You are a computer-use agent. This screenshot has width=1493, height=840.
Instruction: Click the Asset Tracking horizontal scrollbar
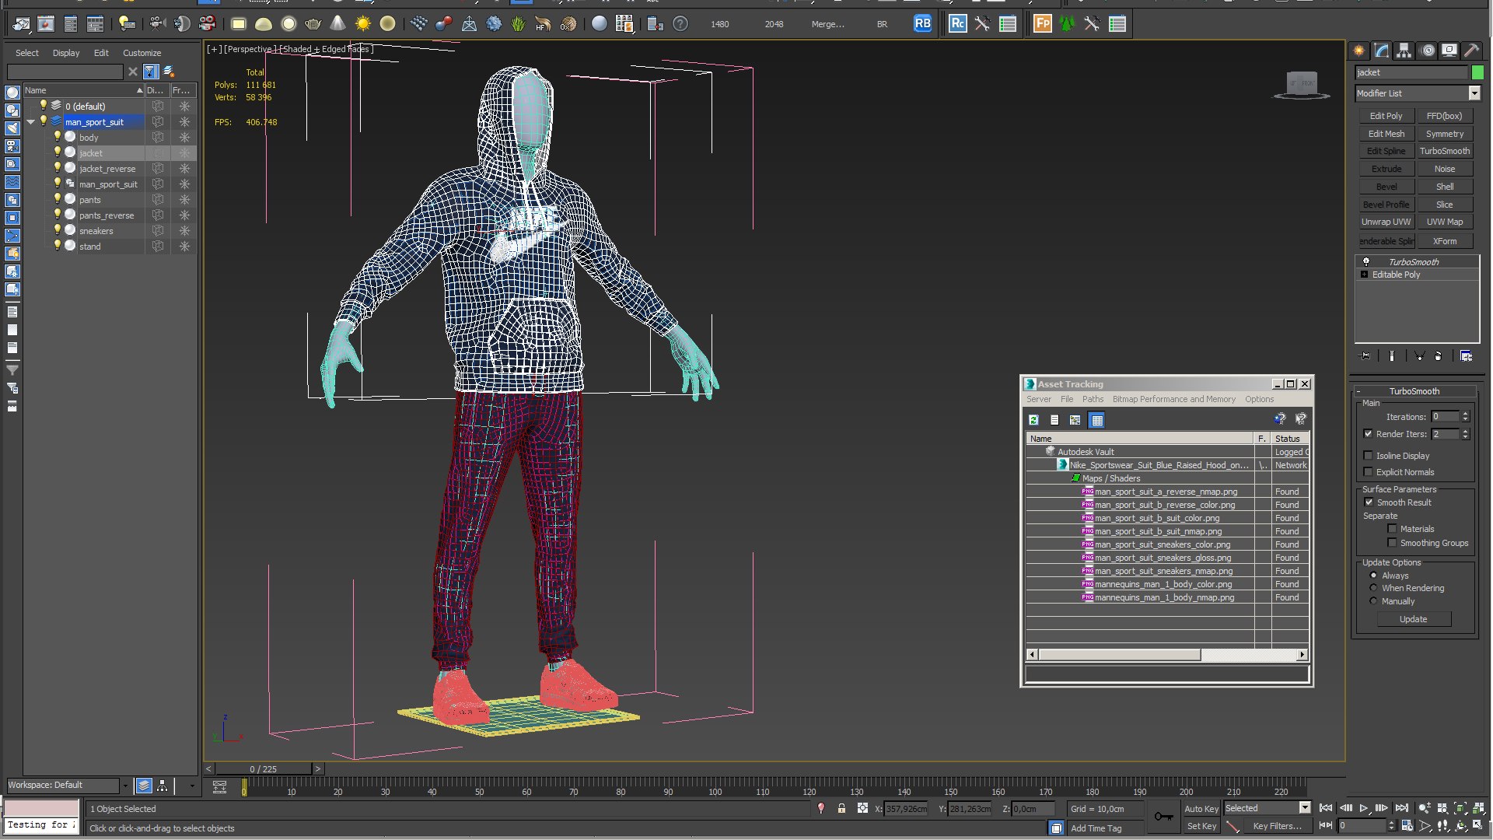(x=1167, y=655)
